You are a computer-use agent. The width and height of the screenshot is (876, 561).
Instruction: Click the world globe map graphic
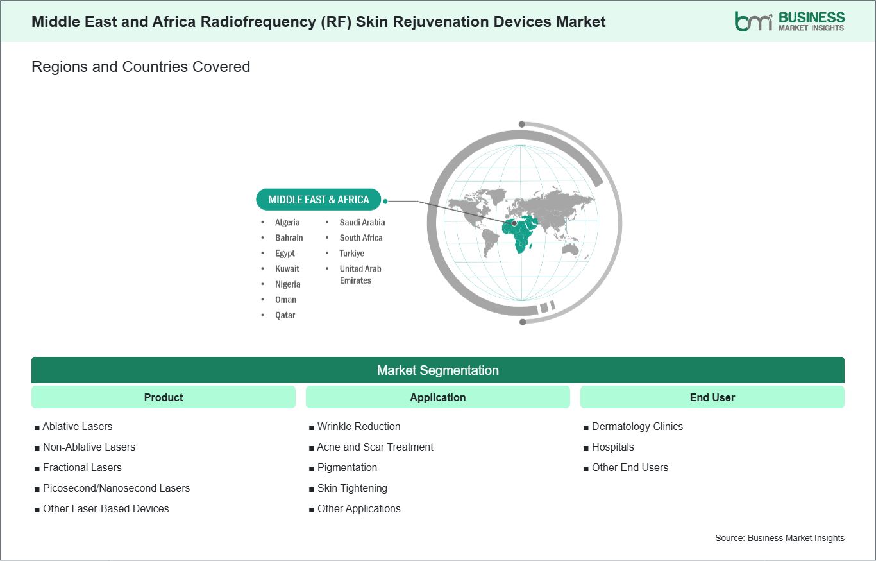pyautogui.click(x=524, y=223)
